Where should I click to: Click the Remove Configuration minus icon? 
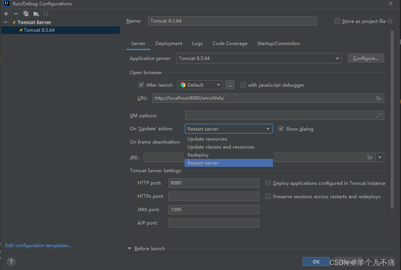pyautogui.click(x=16, y=14)
